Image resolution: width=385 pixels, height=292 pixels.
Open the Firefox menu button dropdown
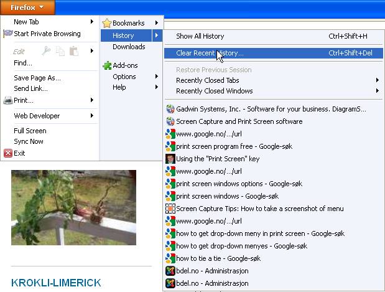pyautogui.click(x=27, y=7)
